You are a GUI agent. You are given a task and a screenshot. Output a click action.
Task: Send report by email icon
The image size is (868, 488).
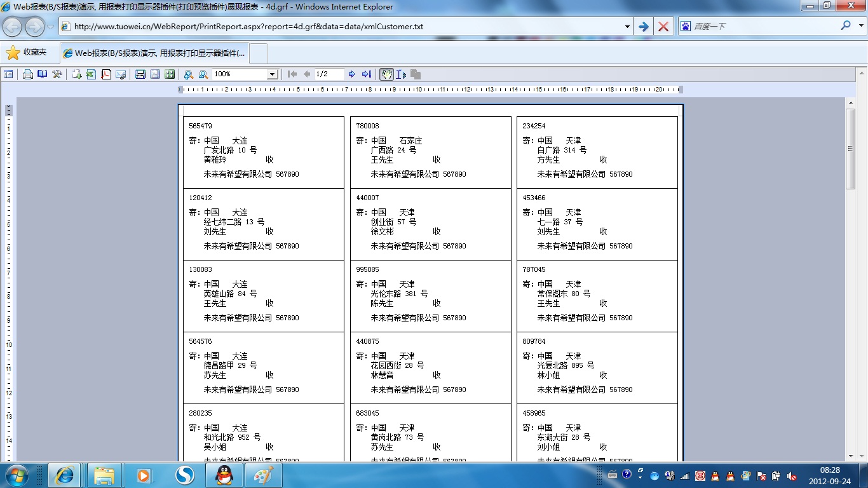click(121, 74)
